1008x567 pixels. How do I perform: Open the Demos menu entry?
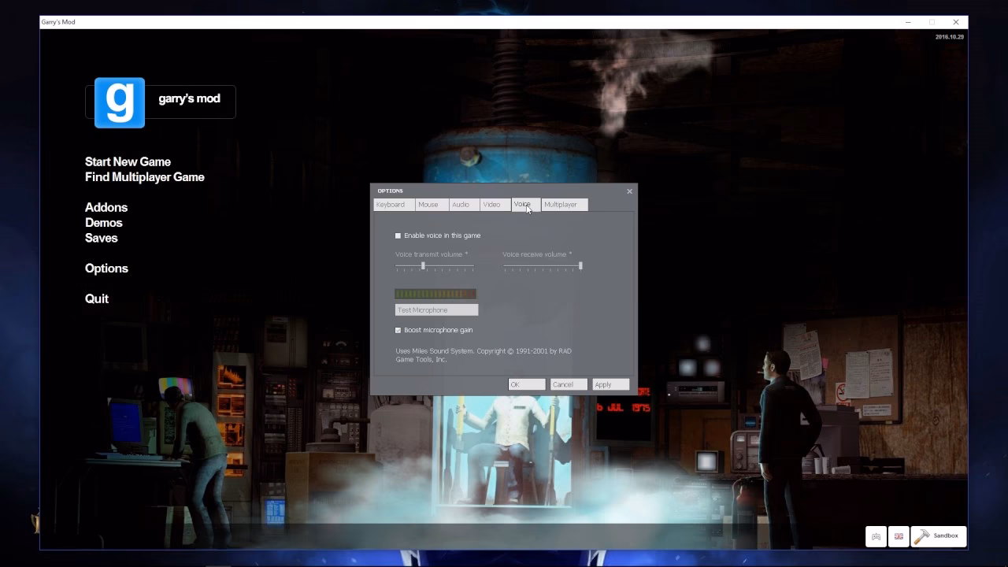(104, 223)
